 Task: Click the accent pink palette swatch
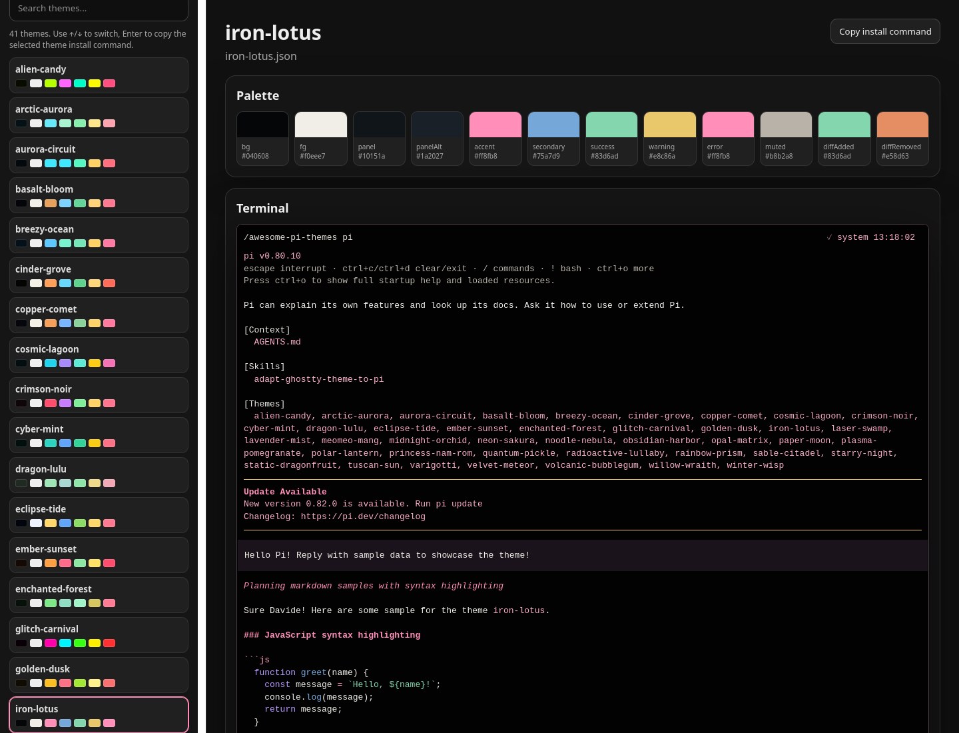[495, 139]
